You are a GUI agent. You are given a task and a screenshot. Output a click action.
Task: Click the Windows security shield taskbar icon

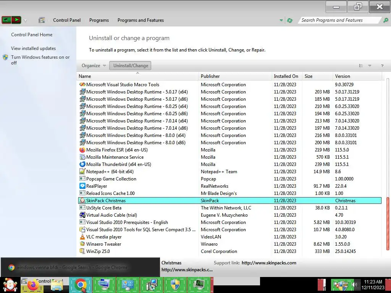pos(175,285)
